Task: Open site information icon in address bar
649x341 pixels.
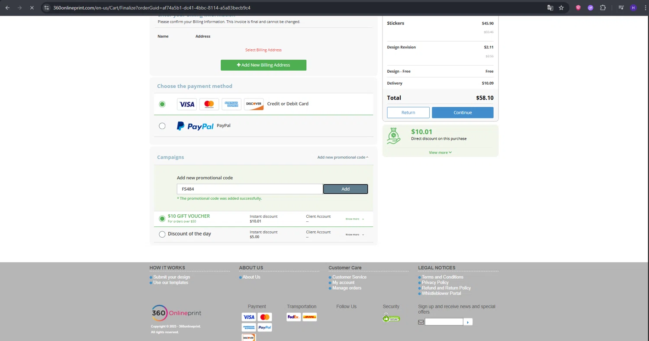Action: coord(47,8)
